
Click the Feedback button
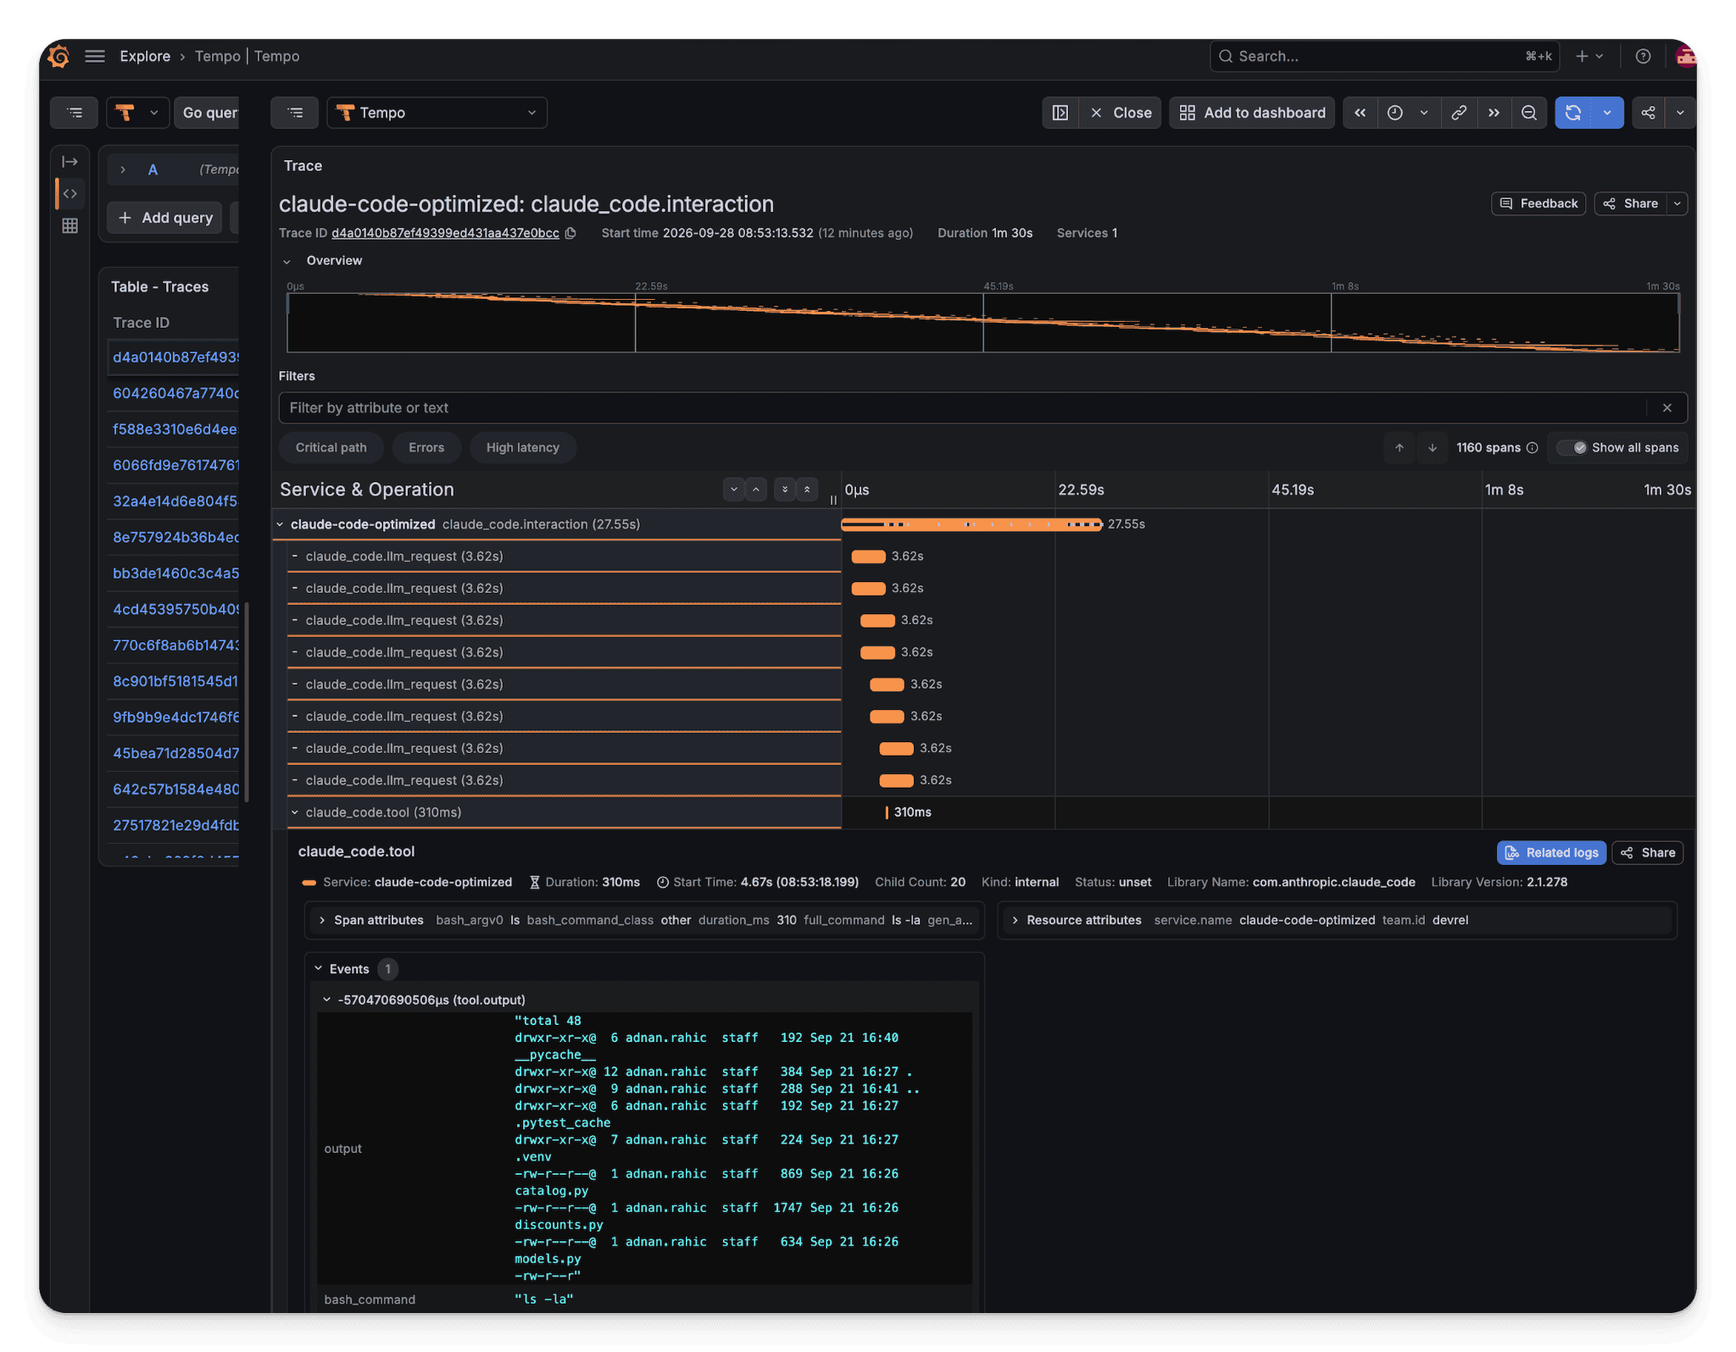[1538, 203]
